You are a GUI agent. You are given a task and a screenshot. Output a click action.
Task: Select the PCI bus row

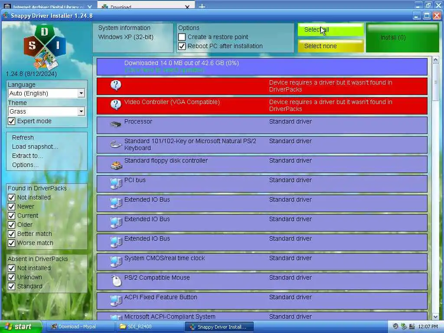pos(262,184)
